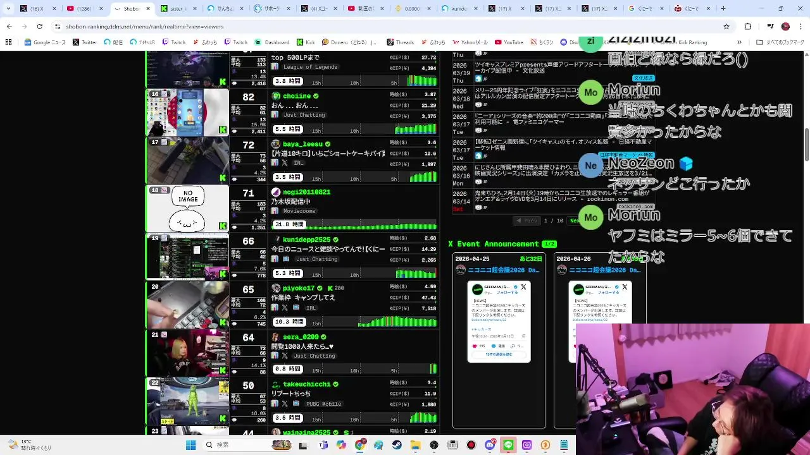Open the Chrome apps grid icon
The height and width of the screenshot is (455, 810).
coord(9,42)
